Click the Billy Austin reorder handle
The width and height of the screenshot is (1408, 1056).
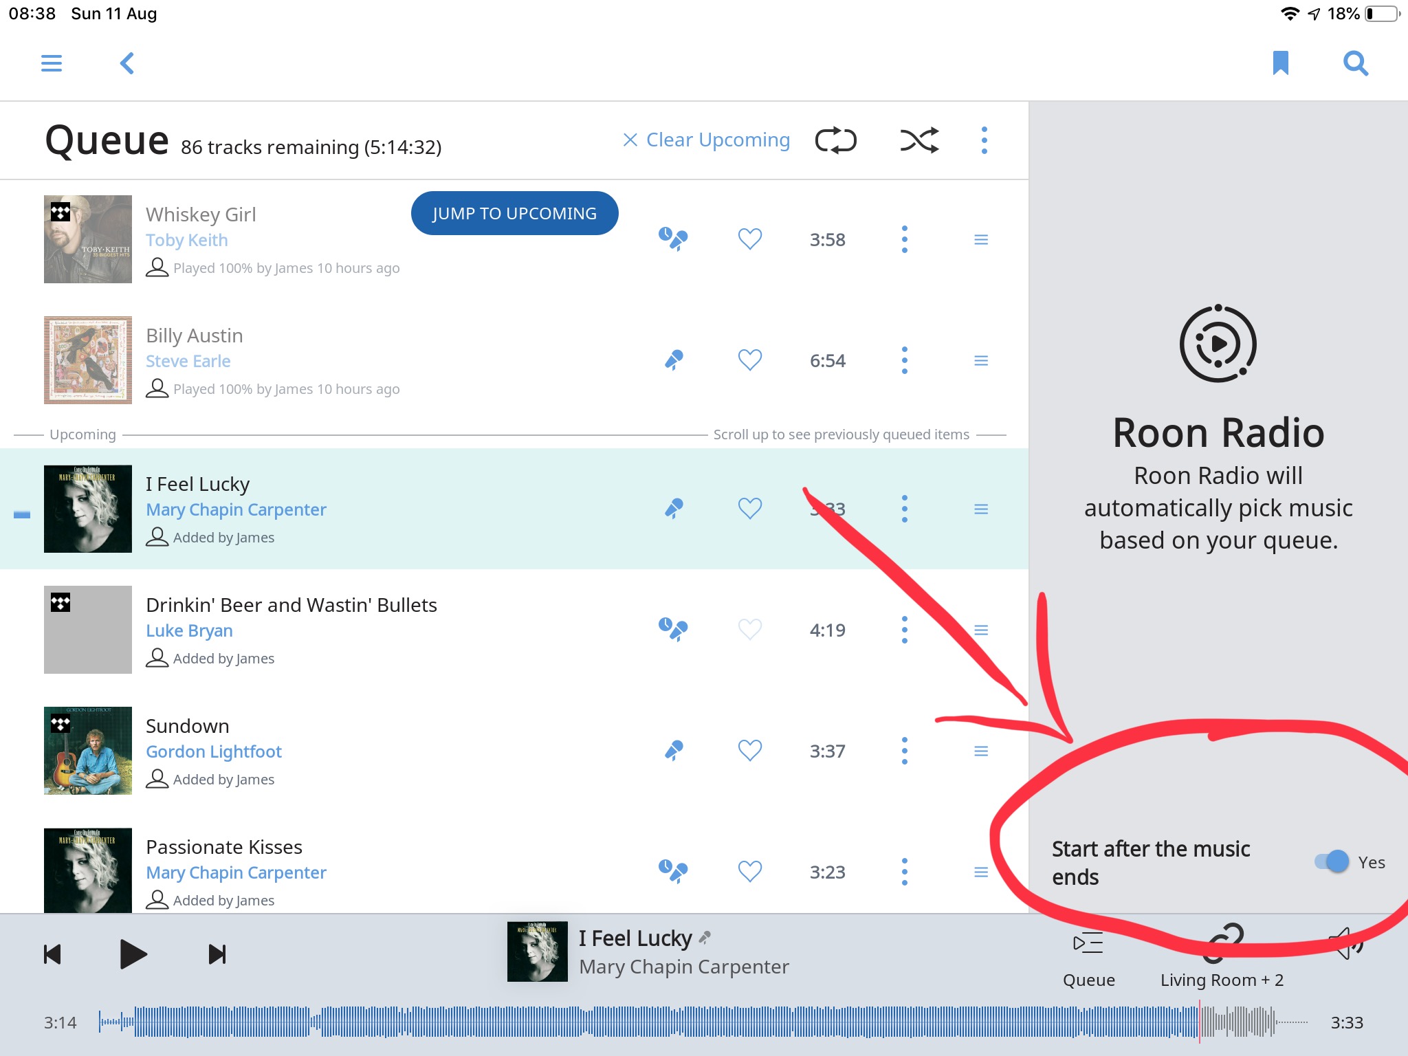point(981,360)
